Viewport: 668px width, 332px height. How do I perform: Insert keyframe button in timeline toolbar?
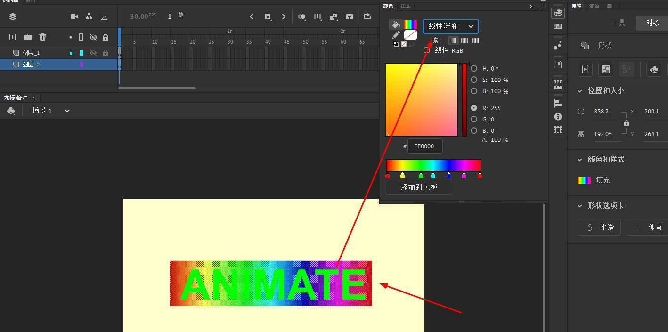coord(268,16)
